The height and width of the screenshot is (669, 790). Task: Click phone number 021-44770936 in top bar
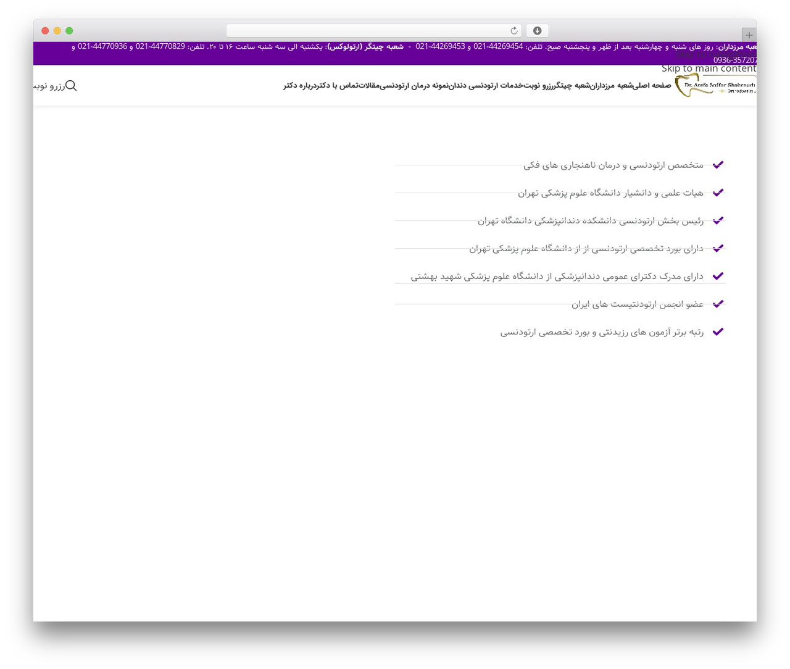(x=102, y=46)
